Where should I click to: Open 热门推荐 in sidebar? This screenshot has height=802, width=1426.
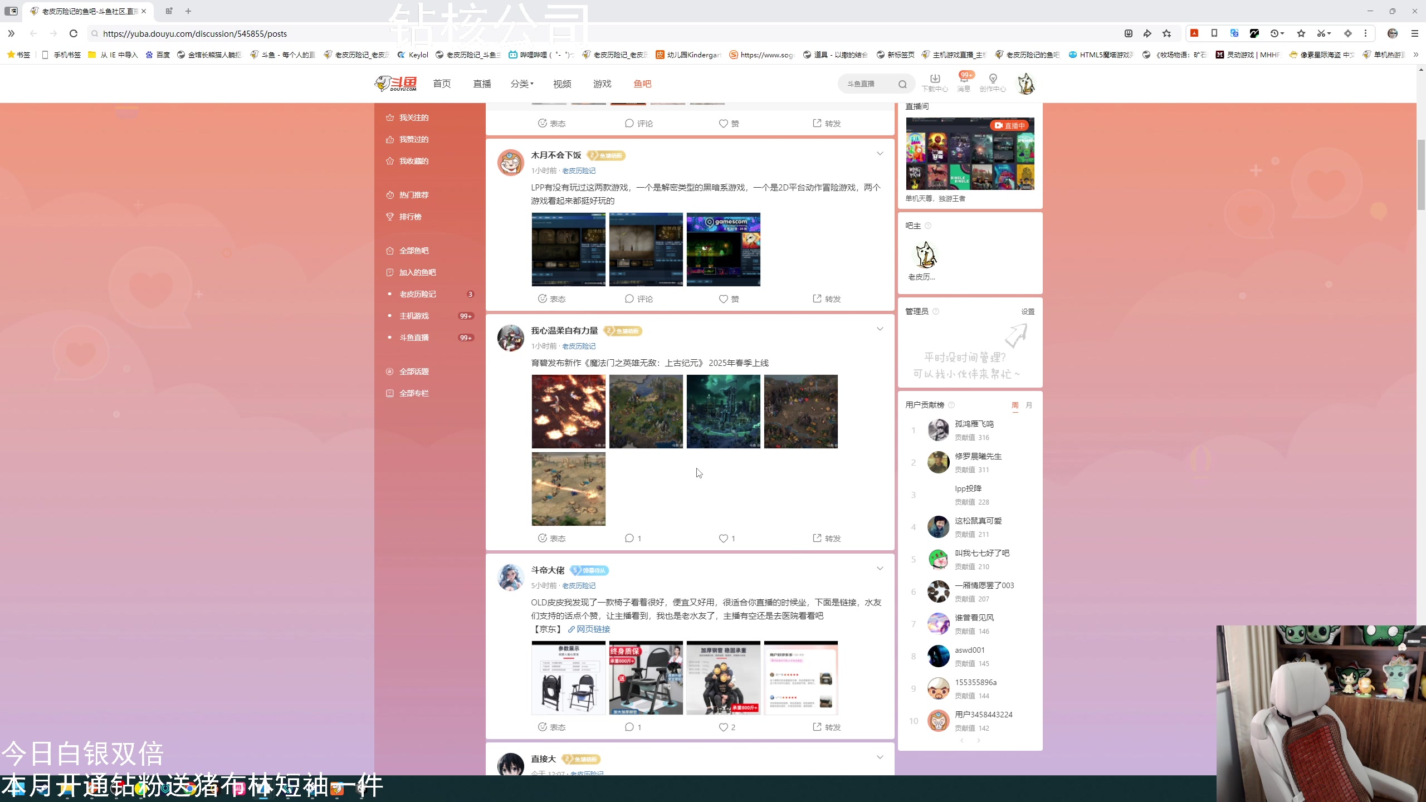pyautogui.click(x=413, y=195)
